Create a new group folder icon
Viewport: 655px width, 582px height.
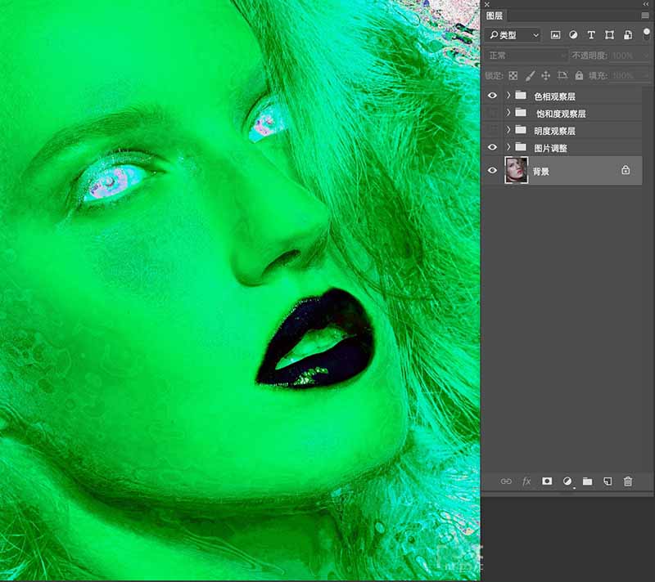(588, 481)
